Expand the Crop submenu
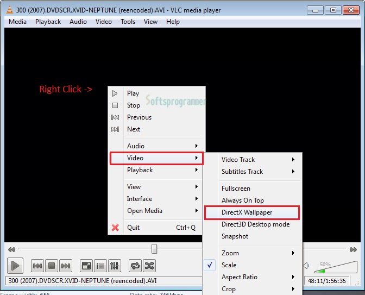The height and width of the screenshot is (295, 365). (x=253, y=289)
